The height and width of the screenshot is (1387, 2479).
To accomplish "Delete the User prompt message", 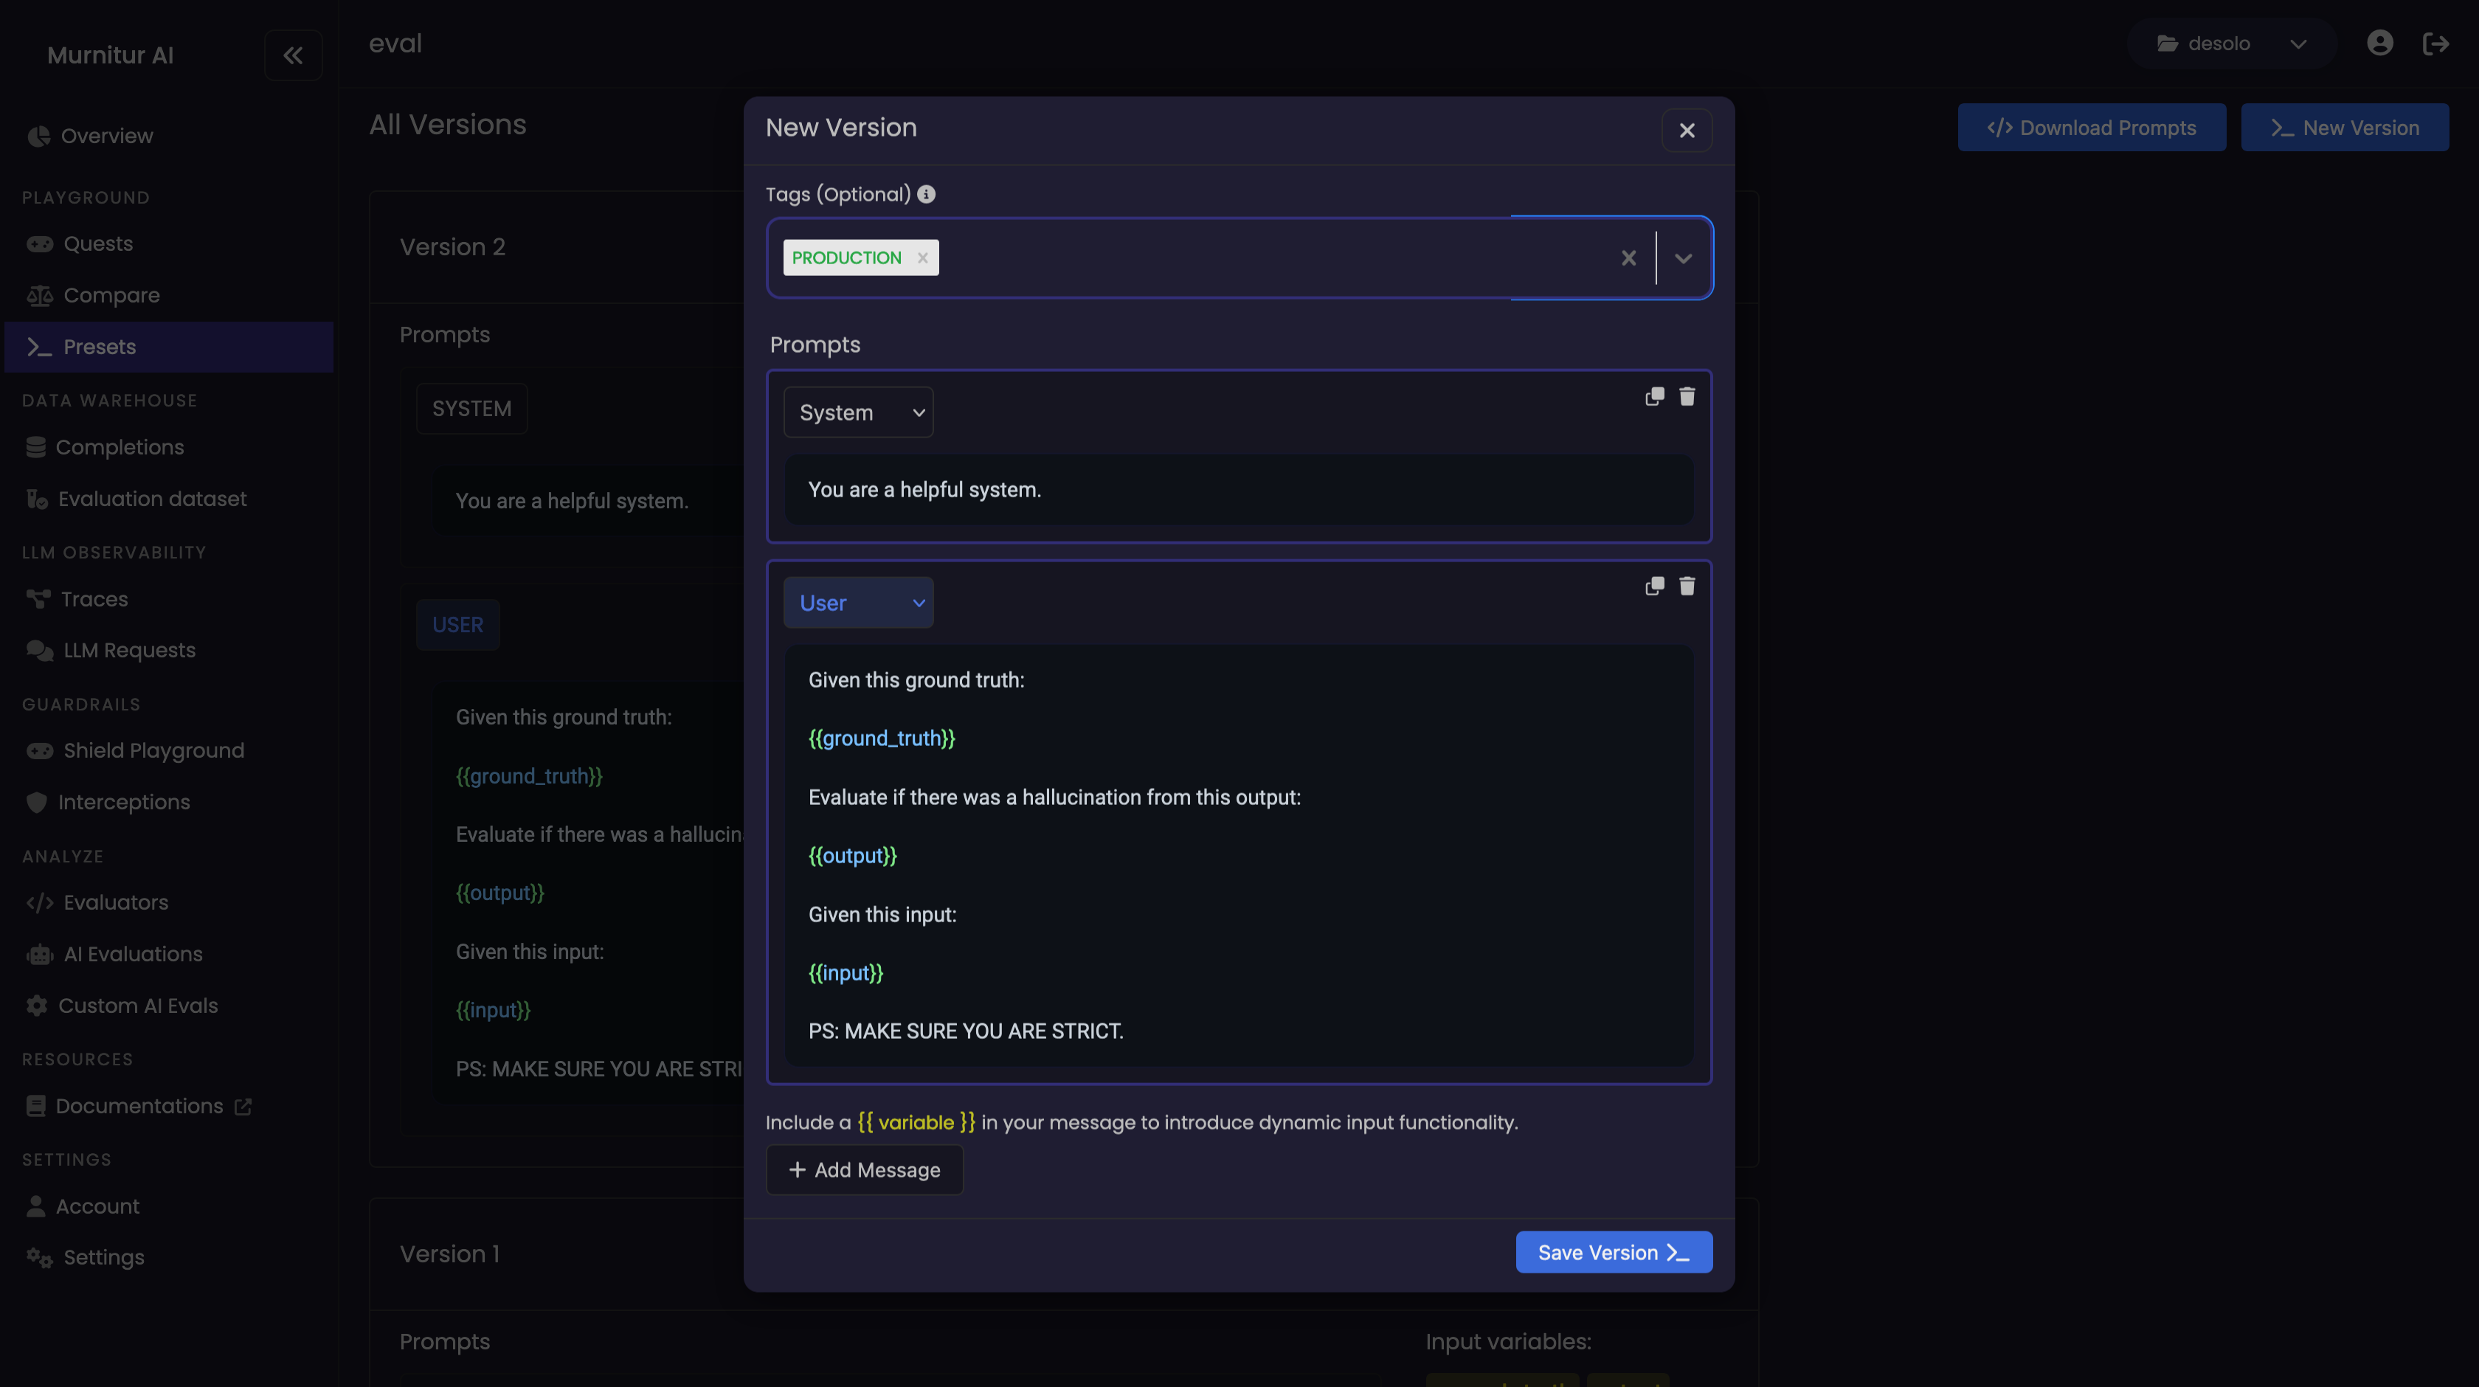I will [x=1687, y=587].
